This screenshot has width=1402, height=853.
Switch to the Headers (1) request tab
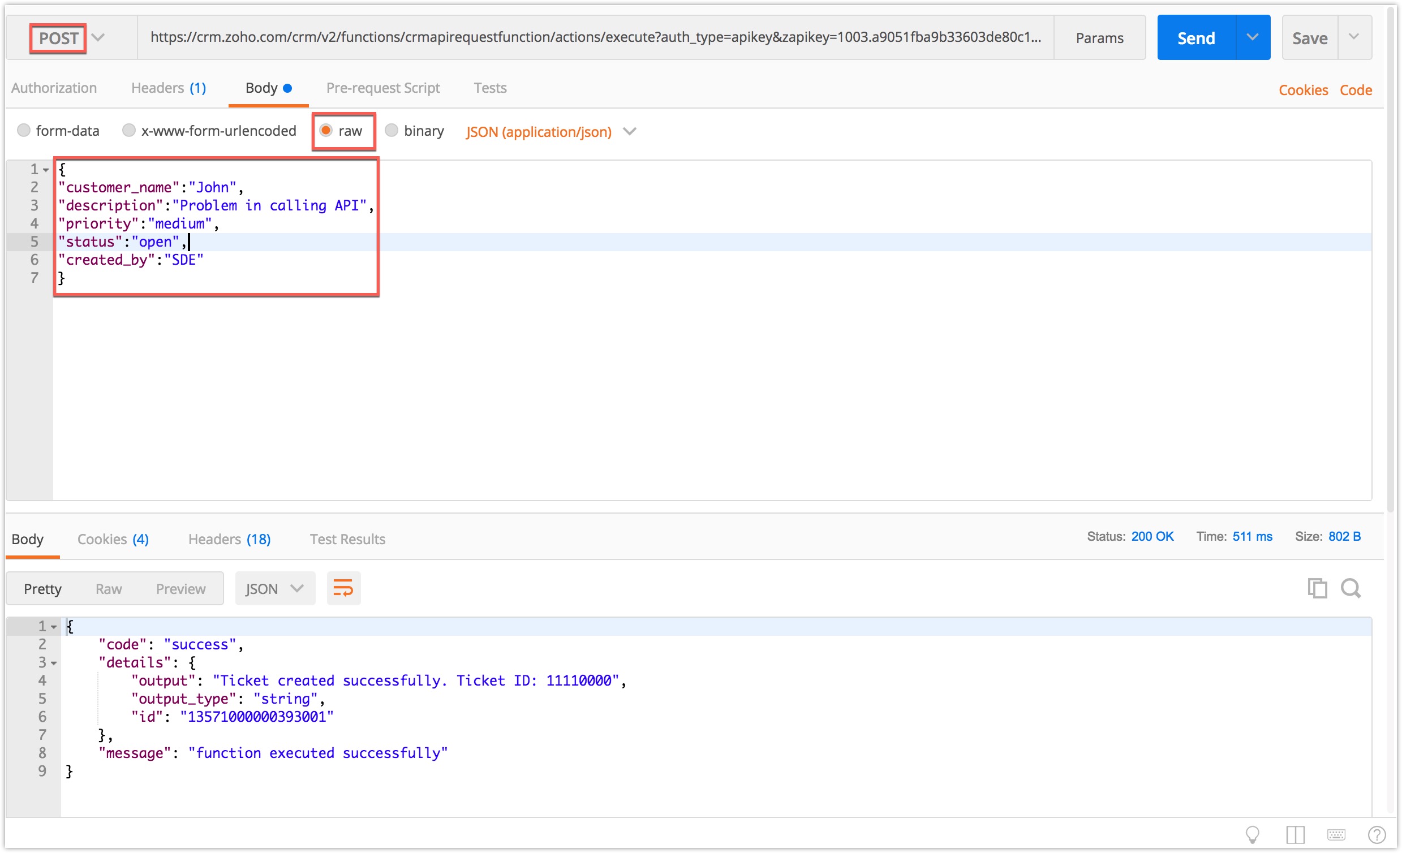pos(169,88)
